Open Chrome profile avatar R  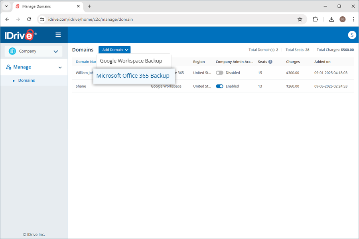tap(343, 19)
